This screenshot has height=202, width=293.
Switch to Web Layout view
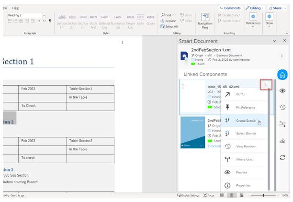[241, 195]
